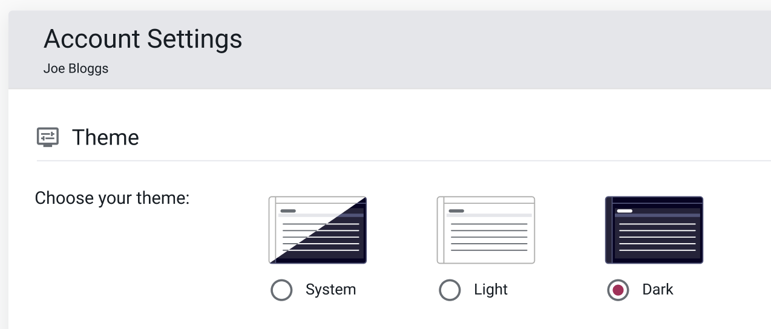Select the System theme preview image
The width and height of the screenshot is (771, 329).
[318, 230]
